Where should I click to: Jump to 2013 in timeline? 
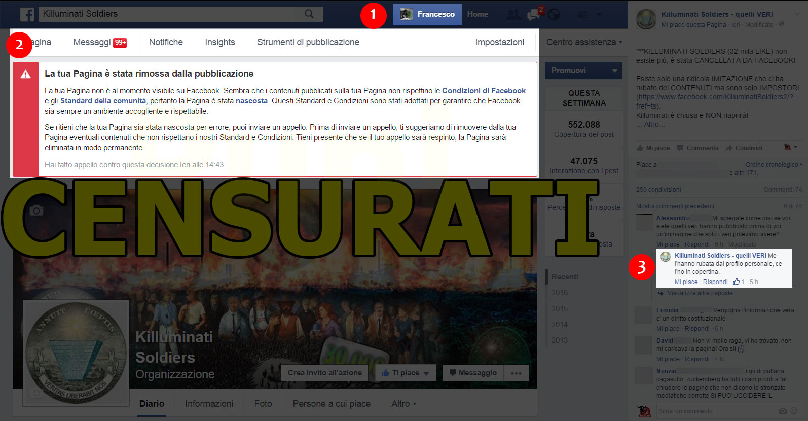tap(560, 340)
